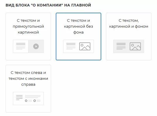Viewport: 157px width, 116px height.
Task: Click the text lines icon beside the play button
Action: pos(21,46)
